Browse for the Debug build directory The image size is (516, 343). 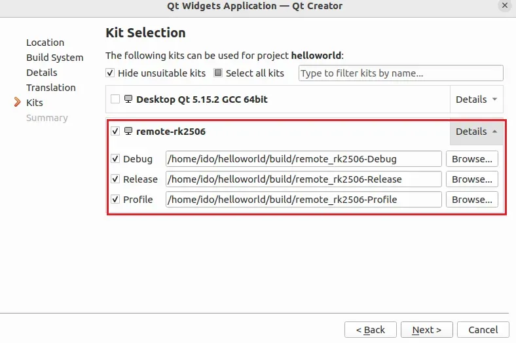[472, 159]
